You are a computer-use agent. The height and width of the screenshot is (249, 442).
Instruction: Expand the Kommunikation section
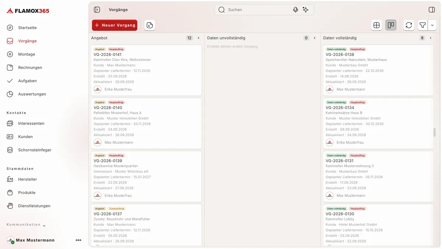pos(26,225)
